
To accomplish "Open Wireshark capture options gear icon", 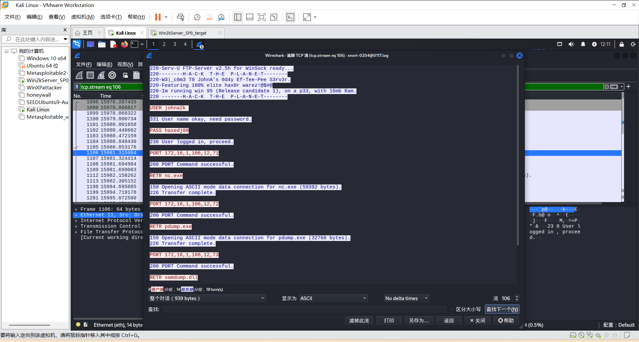I will click(x=112, y=75).
